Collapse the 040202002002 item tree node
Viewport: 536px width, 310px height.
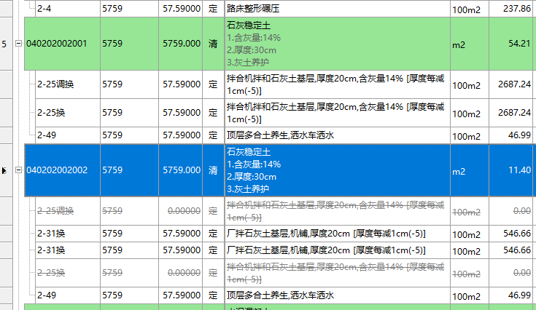pos(18,170)
